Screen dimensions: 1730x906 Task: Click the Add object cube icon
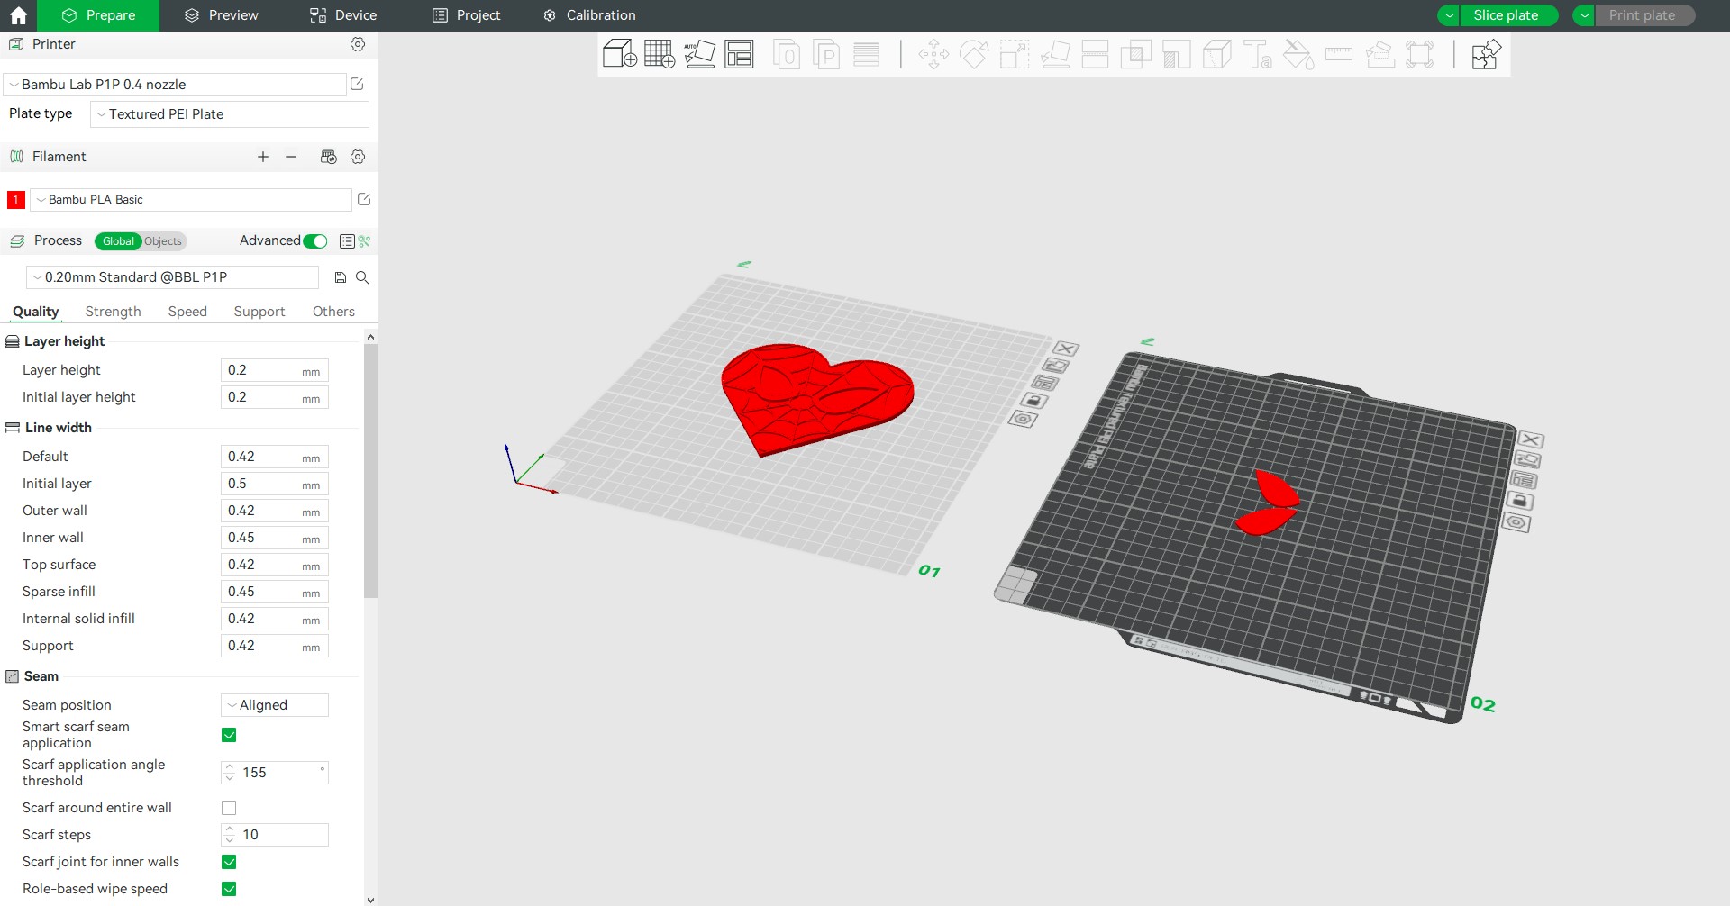tap(619, 54)
